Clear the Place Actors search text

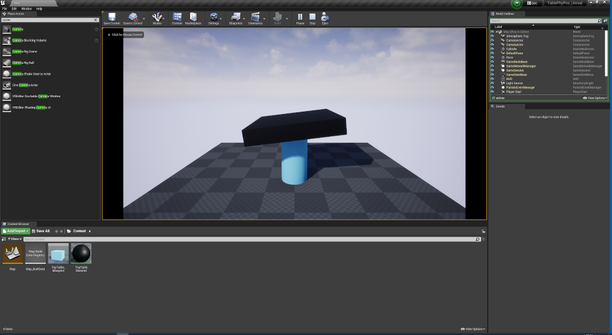click(96, 20)
